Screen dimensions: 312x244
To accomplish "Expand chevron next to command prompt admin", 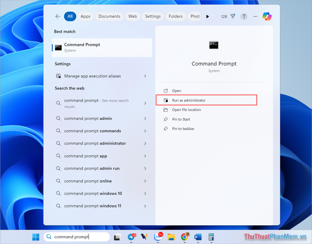I will click(145, 118).
